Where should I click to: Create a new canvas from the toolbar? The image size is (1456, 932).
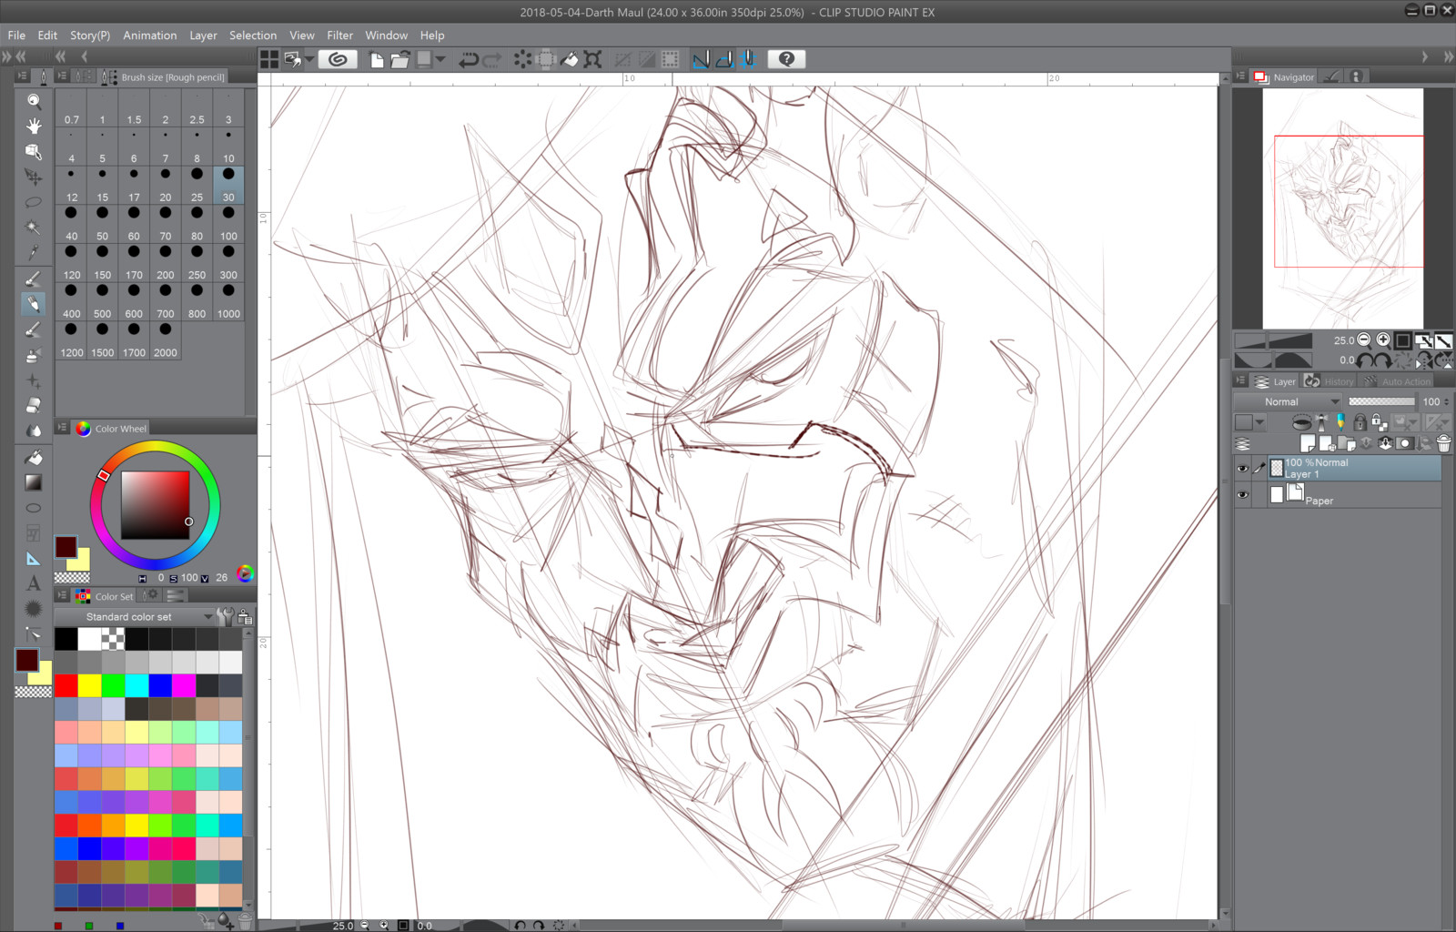point(377,59)
